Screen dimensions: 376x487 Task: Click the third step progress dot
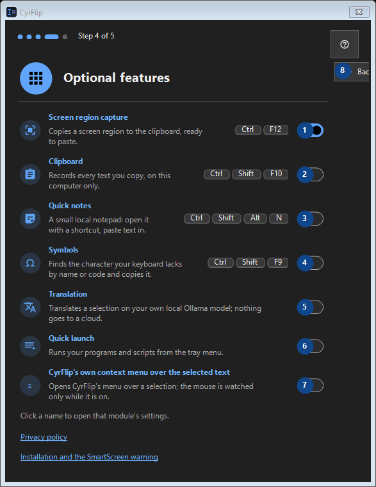pyautogui.click(x=38, y=37)
